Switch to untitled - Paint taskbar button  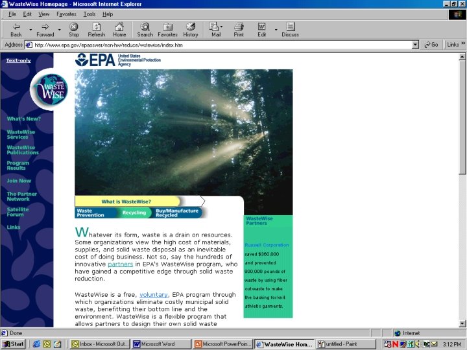(346, 344)
